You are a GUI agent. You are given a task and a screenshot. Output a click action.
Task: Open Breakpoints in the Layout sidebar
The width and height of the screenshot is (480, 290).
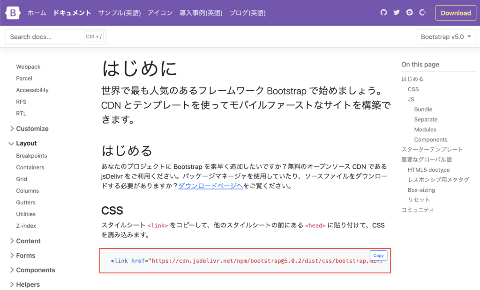click(31, 156)
